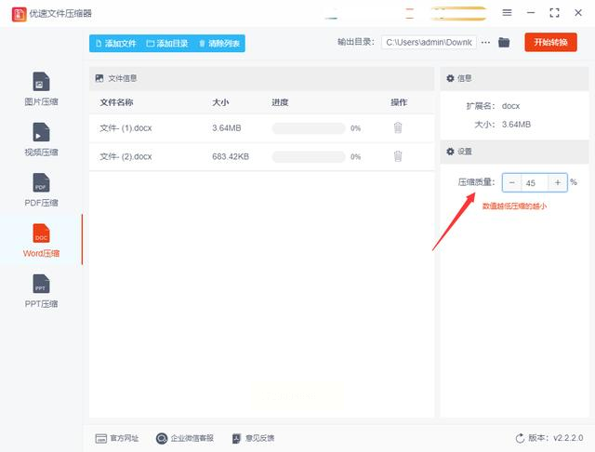This screenshot has width=595, height=452.
Task: Click the compression quality value field
Action: click(535, 183)
